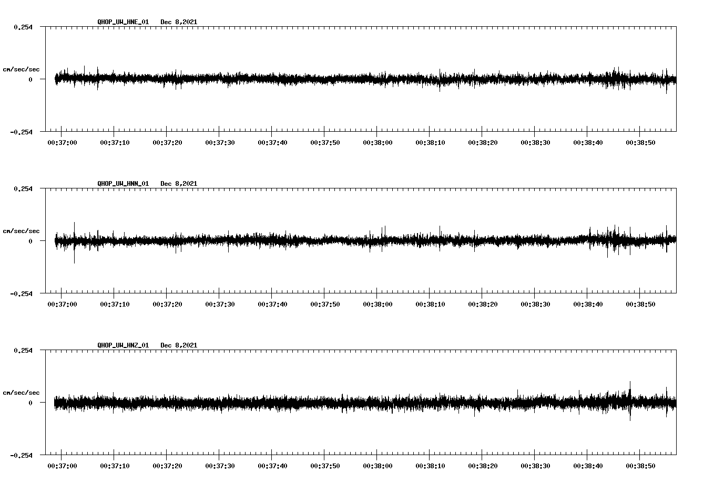The height and width of the screenshot is (485, 714).
Task: Click the -0.254 lower limit on HNE axis
Action: (21, 132)
